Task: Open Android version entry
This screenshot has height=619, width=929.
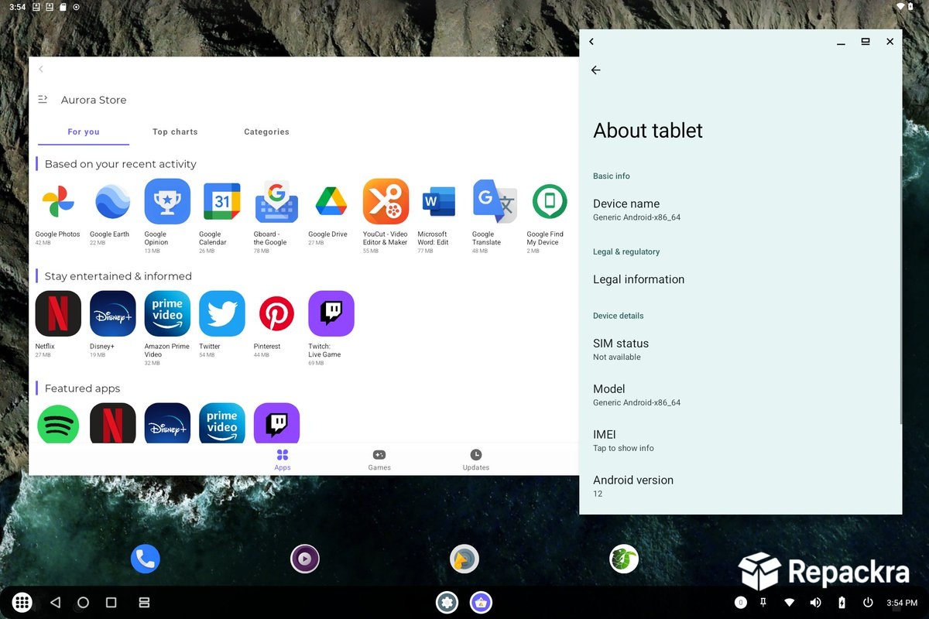Action: pos(740,486)
